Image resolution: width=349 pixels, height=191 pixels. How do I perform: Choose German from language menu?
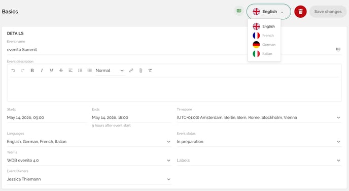(264, 45)
